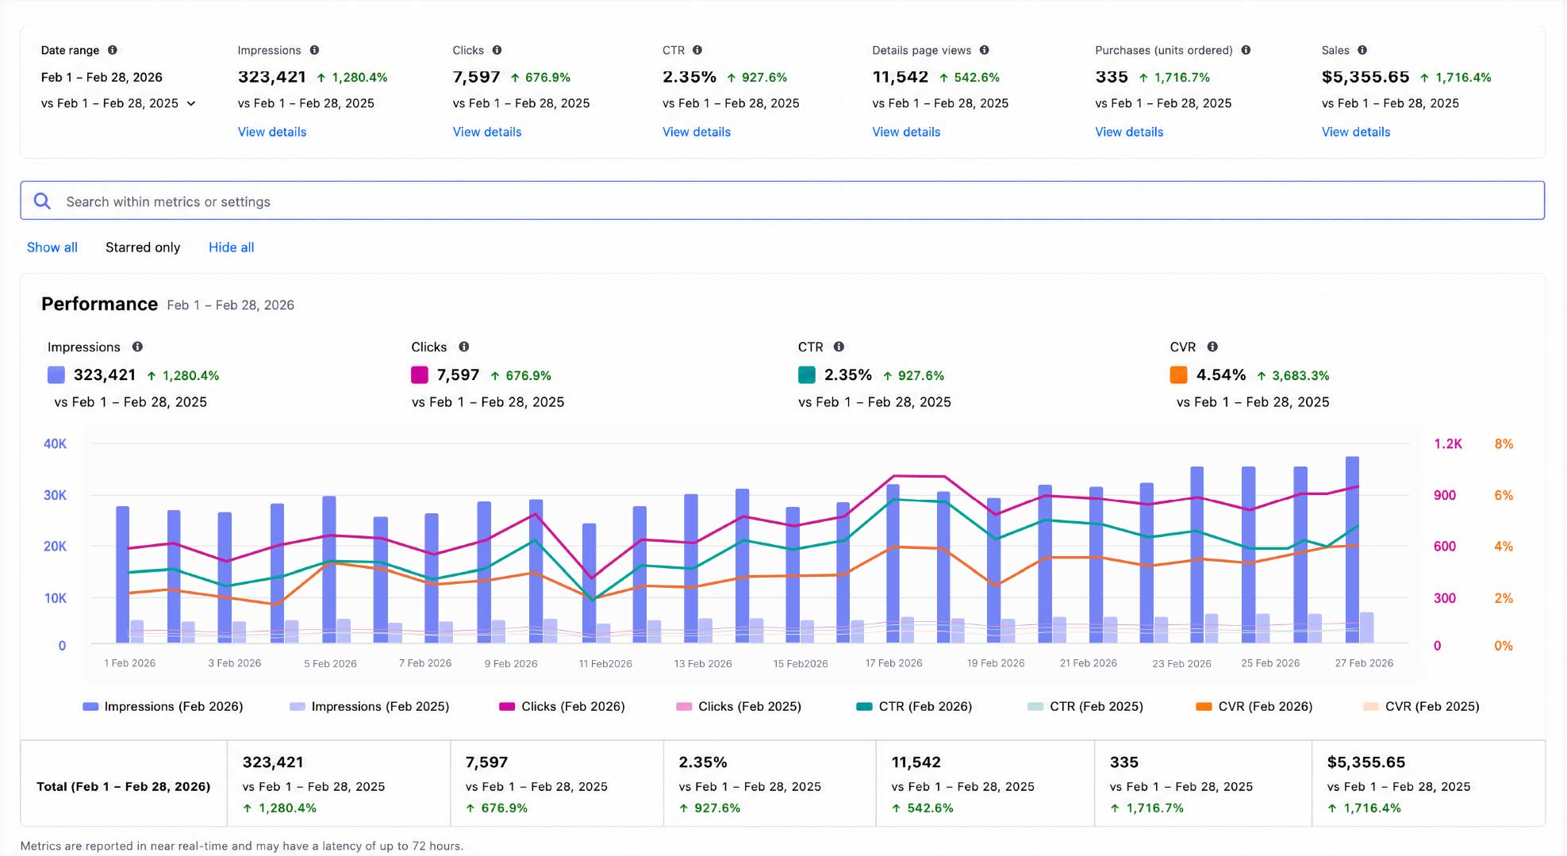The height and width of the screenshot is (856, 1567).
Task: Toggle Impressions (Feb 2025) legend series
Action: tap(370, 707)
